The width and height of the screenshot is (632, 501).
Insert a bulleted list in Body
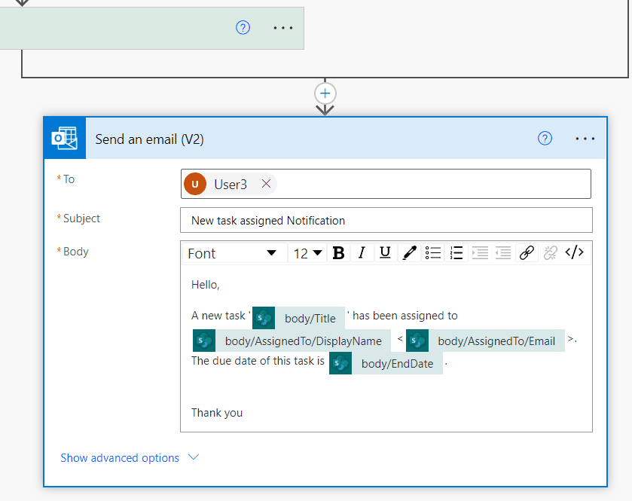pos(432,253)
